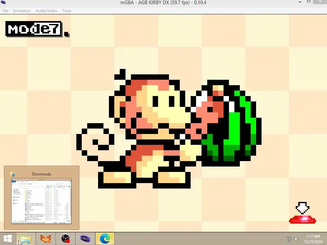Open the Audio/Video menu
This screenshot has width=327, height=245.
[46, 11]
